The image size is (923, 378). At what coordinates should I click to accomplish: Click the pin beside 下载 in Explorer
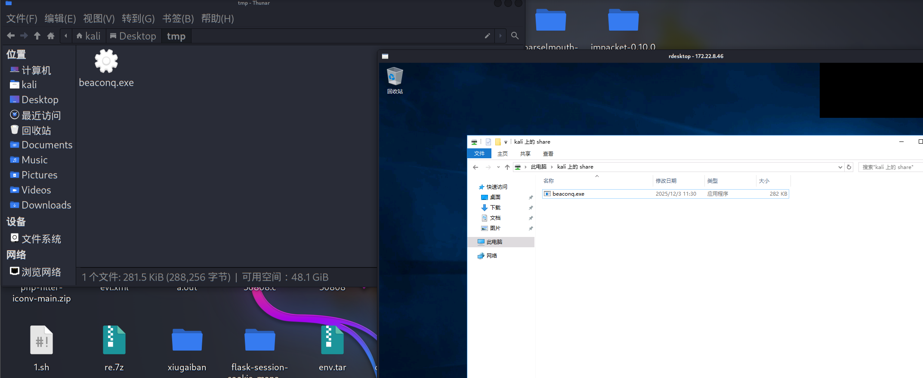(531, 208)
